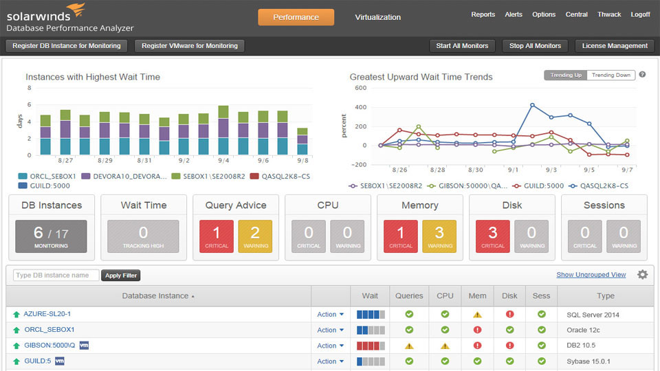660x371 pixels.
Task: Click Mem critical icon in ORCL_SEBOX1 row
Action: pyautogui.click(x=477, y=330)
